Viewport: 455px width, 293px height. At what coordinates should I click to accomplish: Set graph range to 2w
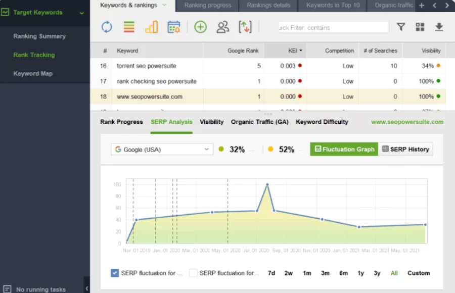pos(289,273)
